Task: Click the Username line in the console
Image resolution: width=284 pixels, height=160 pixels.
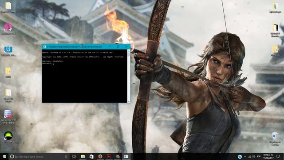Action: pos(53,61)
